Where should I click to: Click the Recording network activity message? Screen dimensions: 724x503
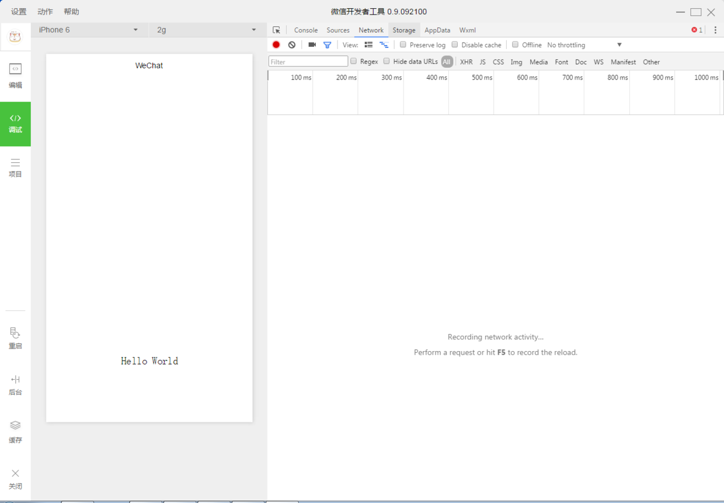click(x=496, y=337)
